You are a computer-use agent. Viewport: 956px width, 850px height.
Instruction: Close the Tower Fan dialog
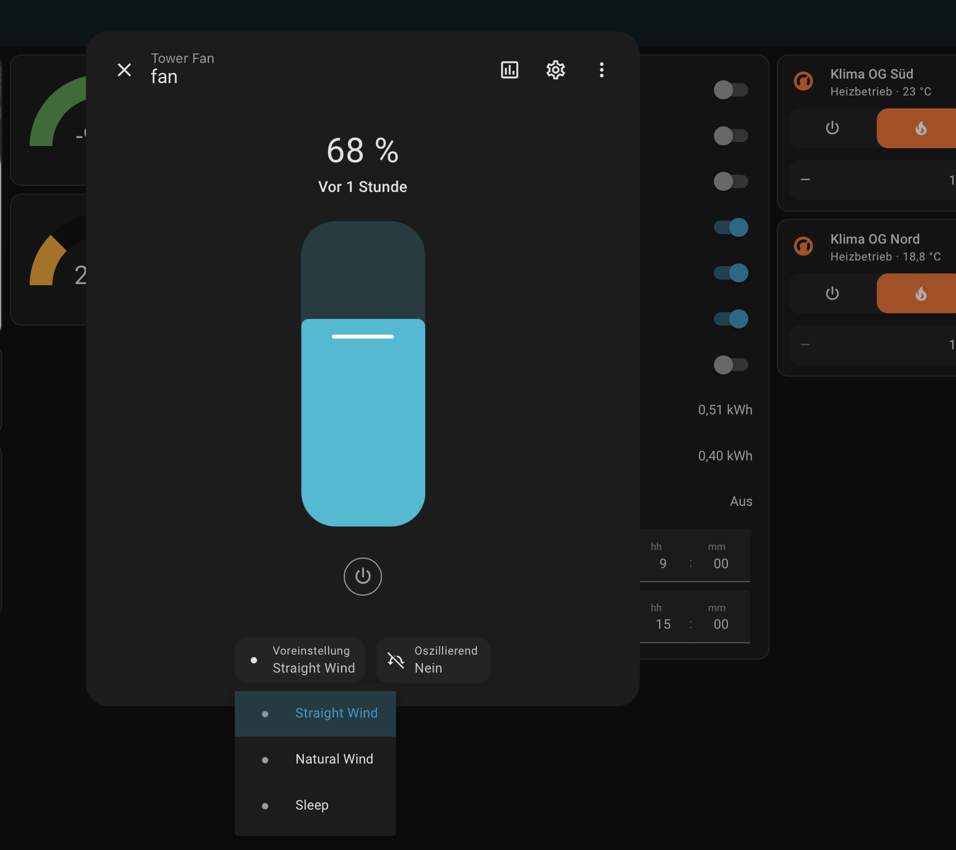coord(124,70)
